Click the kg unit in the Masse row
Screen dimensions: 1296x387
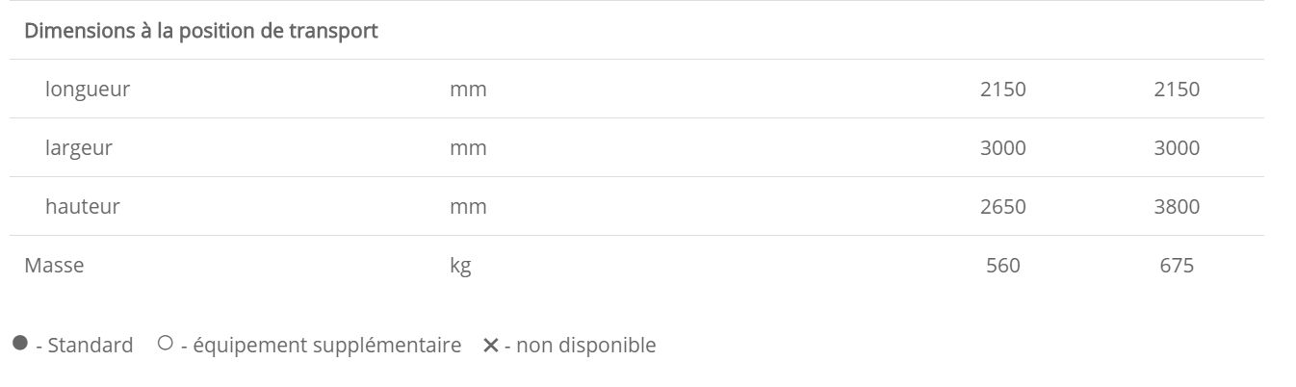[x=460, y=266]
